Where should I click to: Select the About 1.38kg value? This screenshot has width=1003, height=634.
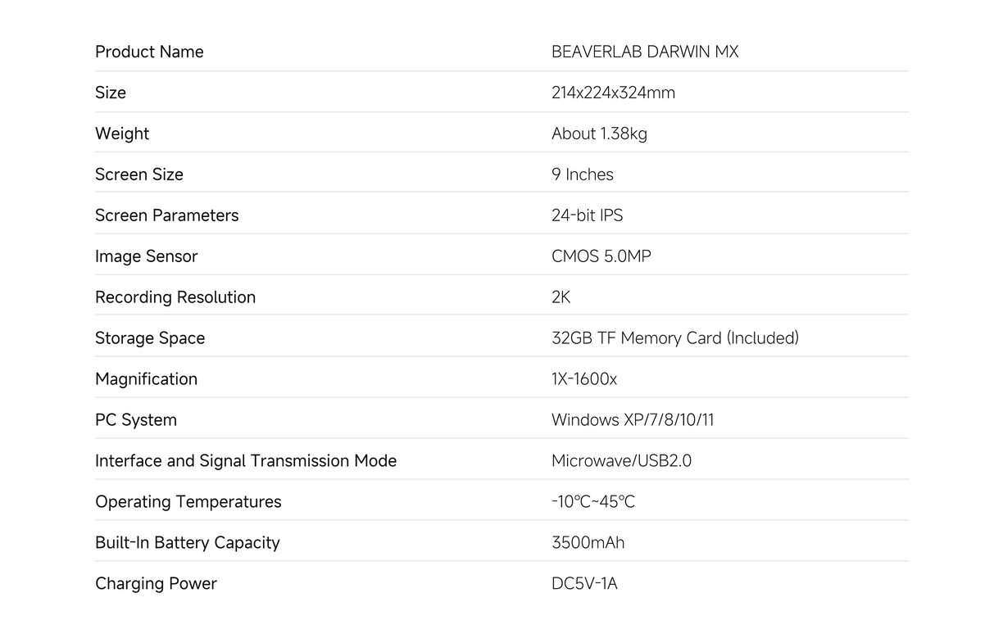pos(599,134)
